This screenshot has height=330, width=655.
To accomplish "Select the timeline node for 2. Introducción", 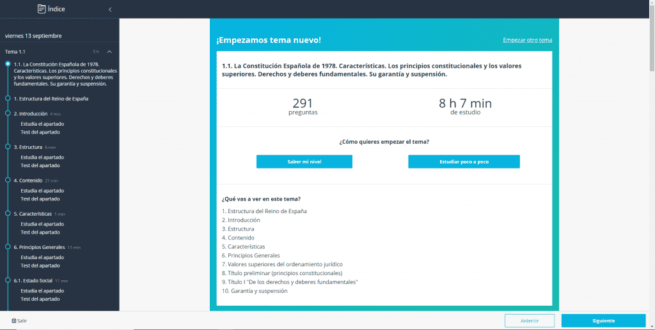I will click(8, 114).
